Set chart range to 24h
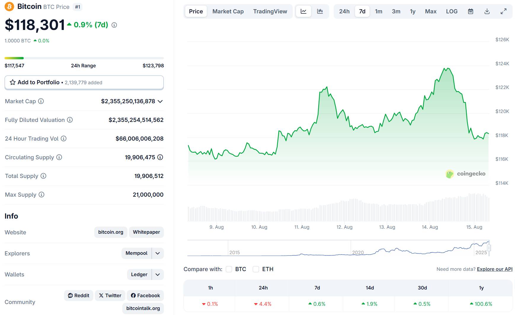The height and width of the screenshot is (315, 515). pyautogui.click(x=344, y=11)
